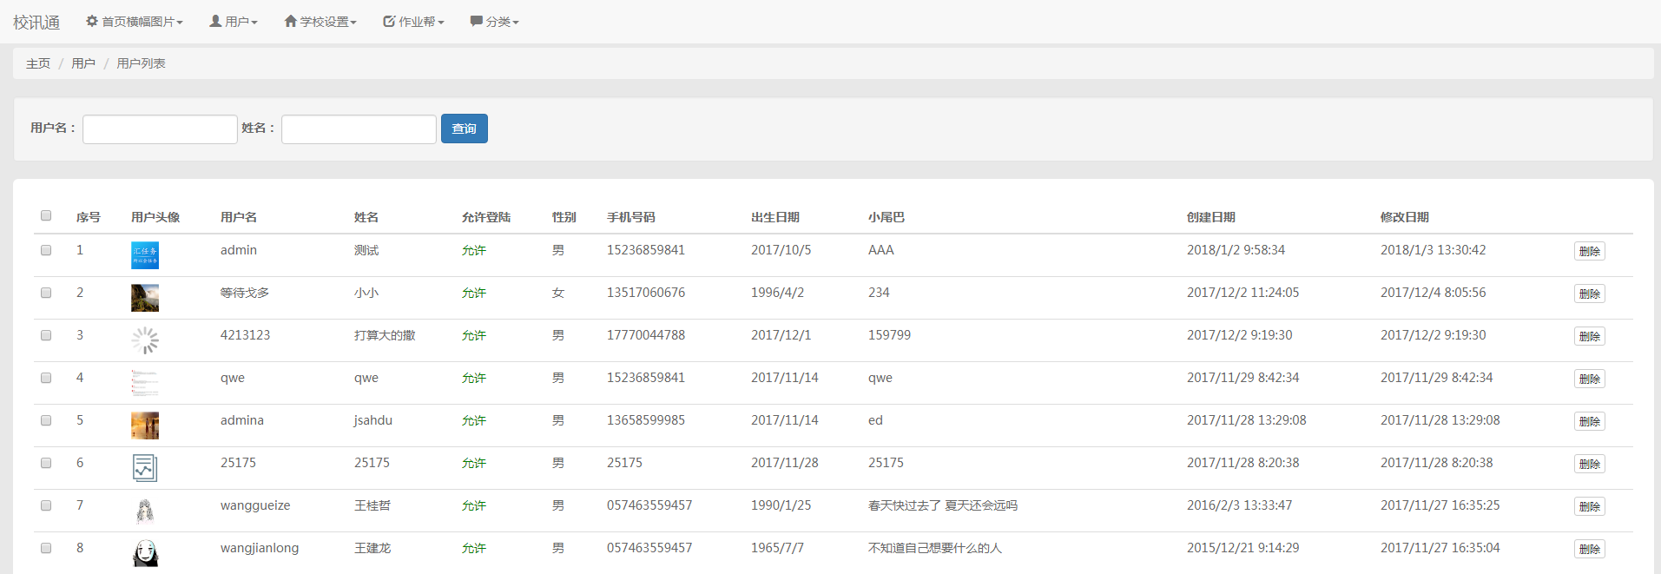Screen dimensions: 1661x574
Task: Click the blue 查询 search button
Action: tap(464, 129)
